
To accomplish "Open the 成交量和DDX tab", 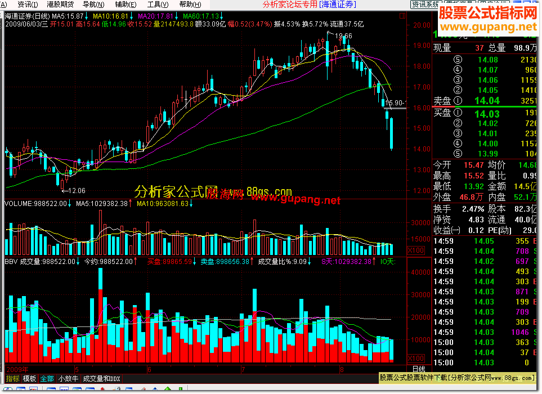I will 101,379.
